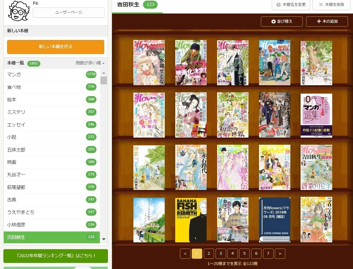Click the 吉田秋生 shelf tab title
Image resolution: width=353 pixels, height=269 pixels.
click(x=128, y=5)
